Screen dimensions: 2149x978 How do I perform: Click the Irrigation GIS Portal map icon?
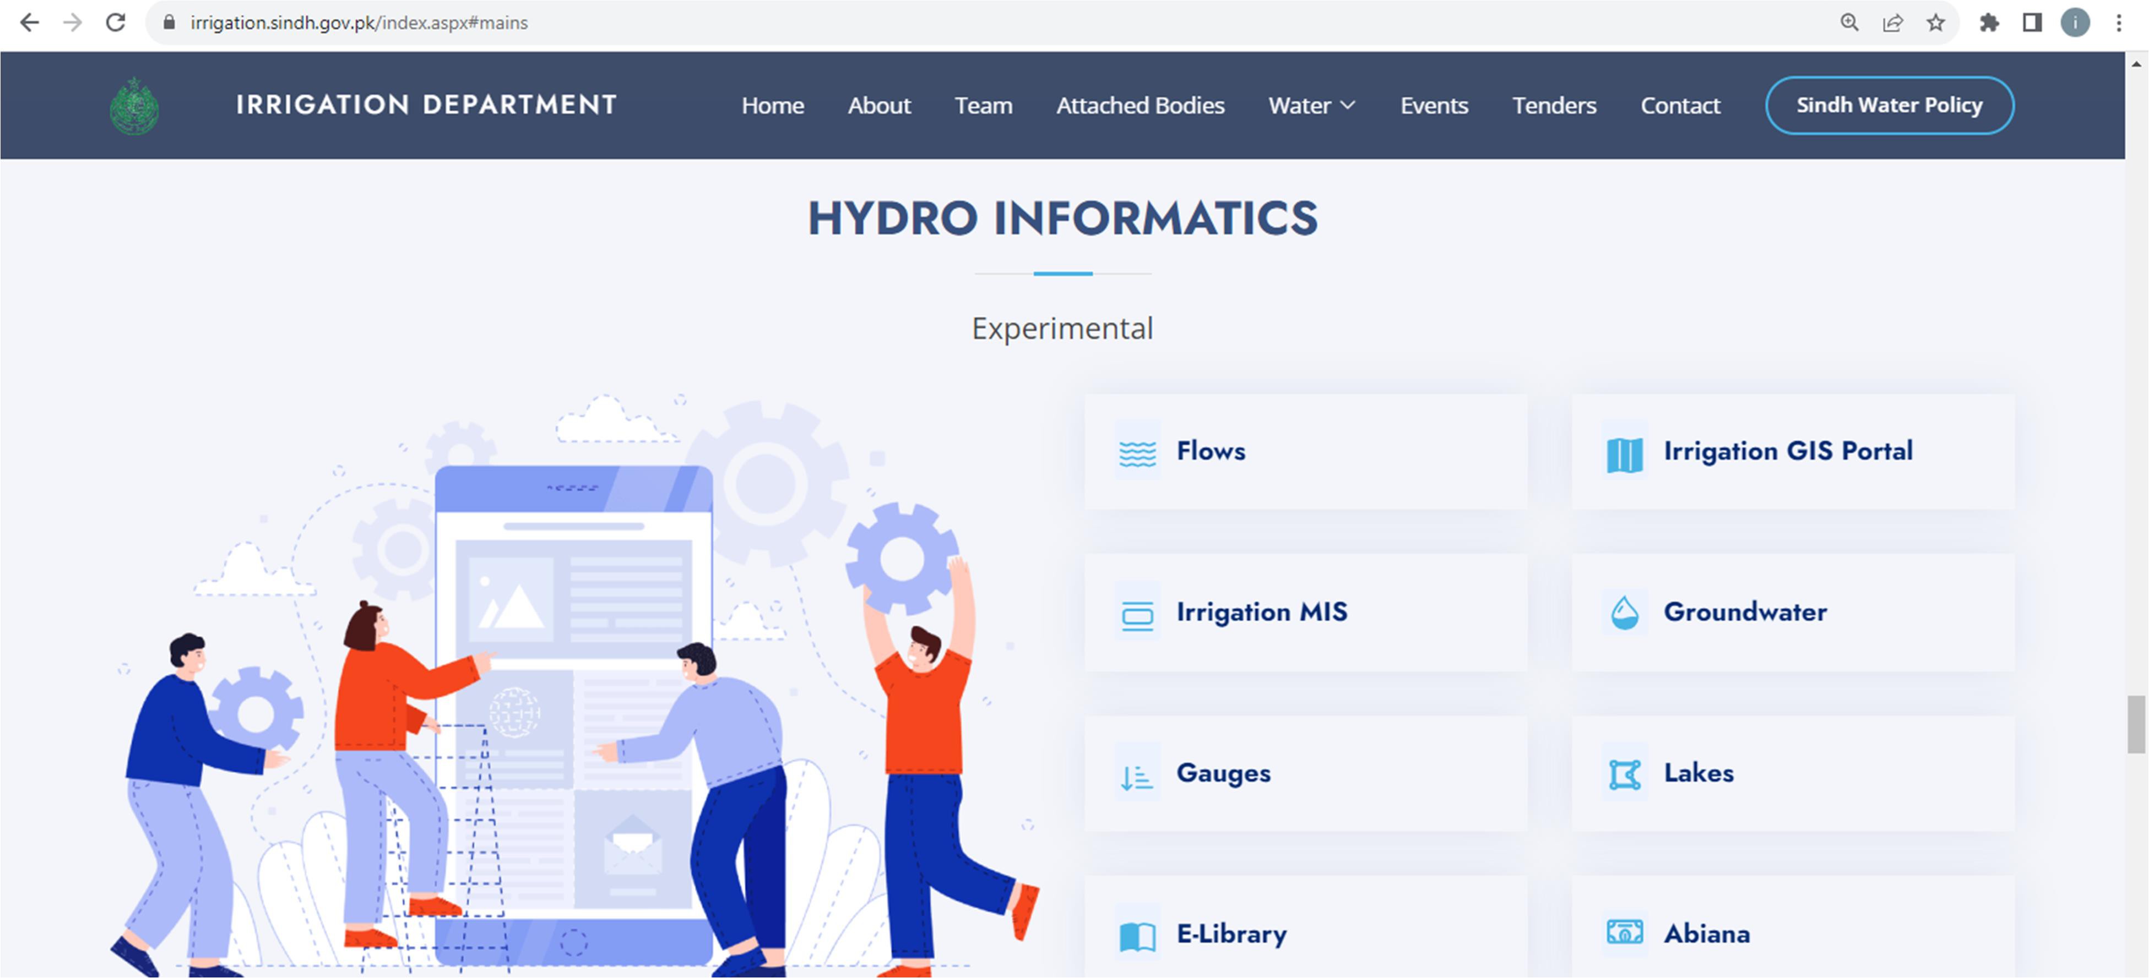(x=1624, y=455)
